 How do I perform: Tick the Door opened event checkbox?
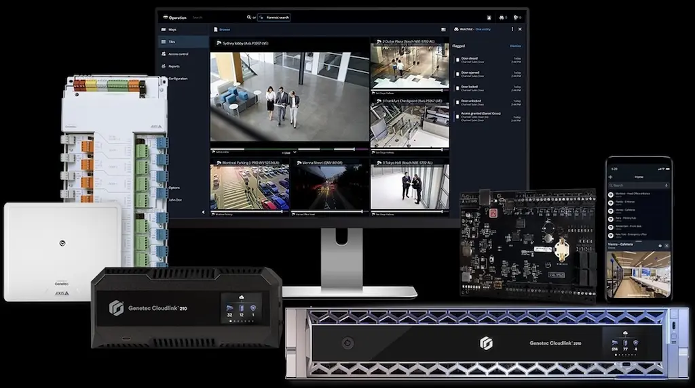[457, 74]
